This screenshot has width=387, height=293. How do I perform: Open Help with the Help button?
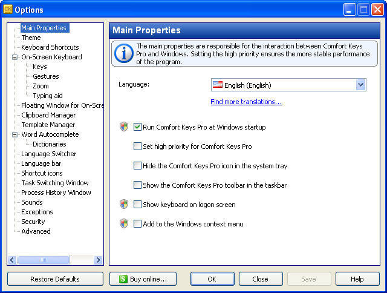(x=357, y=279)
